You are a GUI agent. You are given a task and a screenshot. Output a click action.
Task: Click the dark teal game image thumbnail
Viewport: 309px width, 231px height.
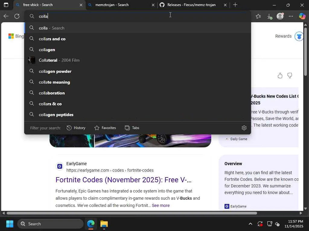72,141
